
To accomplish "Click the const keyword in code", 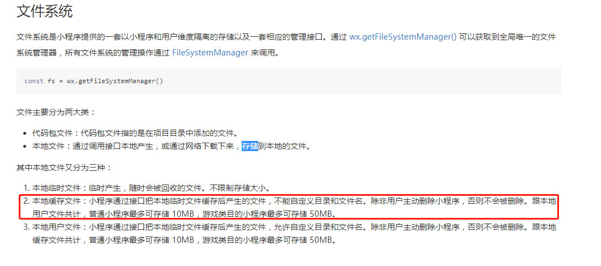I will coord(34,81).
